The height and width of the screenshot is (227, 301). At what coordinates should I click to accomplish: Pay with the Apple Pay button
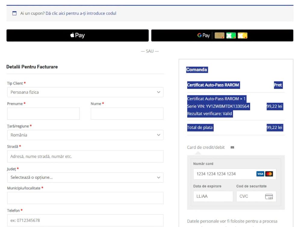78,35
